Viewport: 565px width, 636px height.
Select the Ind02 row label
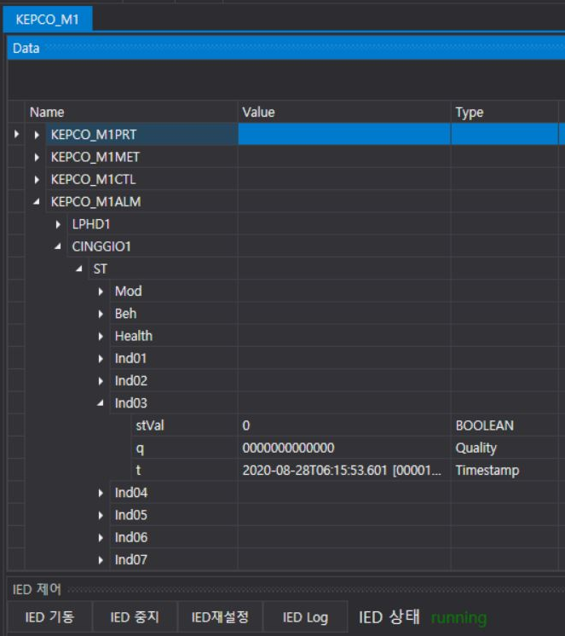click(131, 380)
